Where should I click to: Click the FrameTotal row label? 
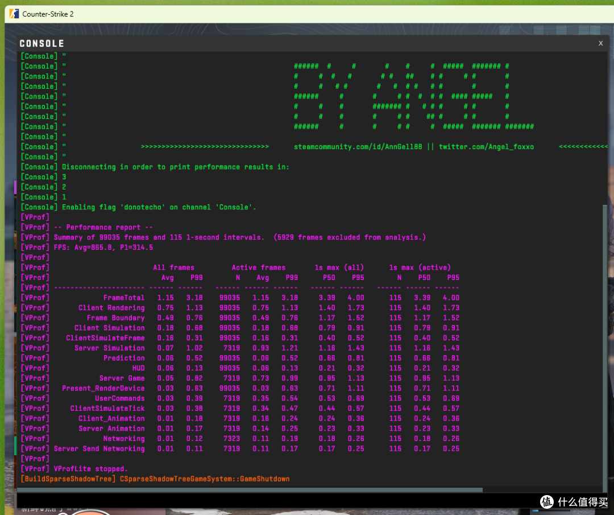123,298
